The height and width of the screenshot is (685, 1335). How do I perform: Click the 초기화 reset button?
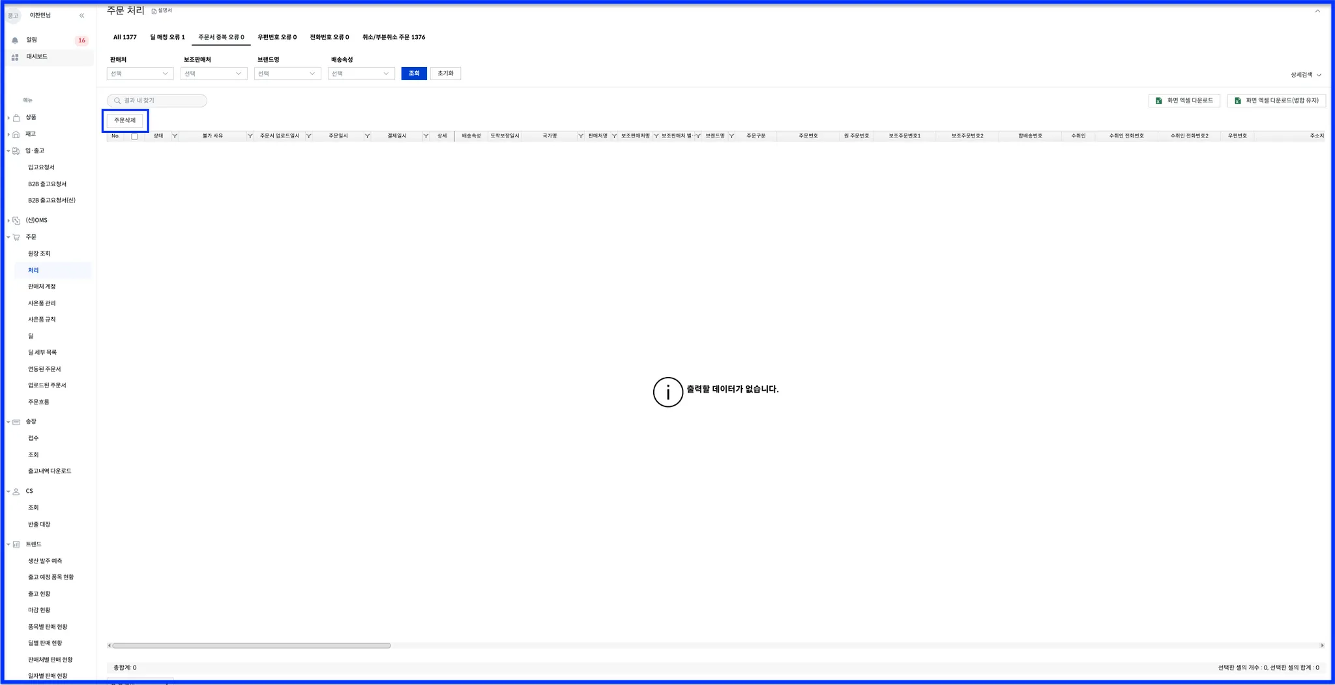[445, 74]
